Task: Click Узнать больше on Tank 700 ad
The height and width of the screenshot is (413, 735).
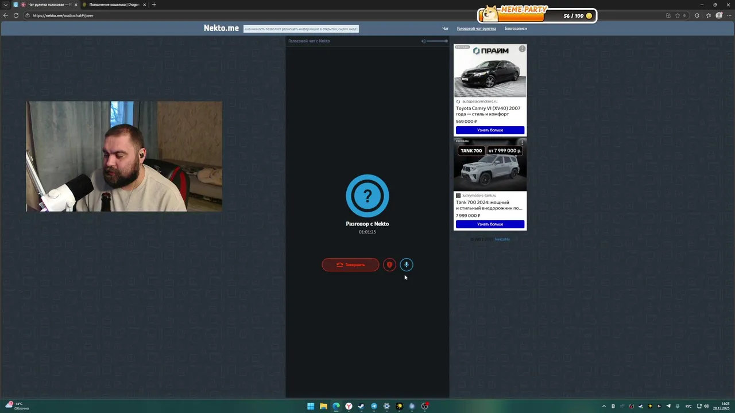Action: (490, 224)
